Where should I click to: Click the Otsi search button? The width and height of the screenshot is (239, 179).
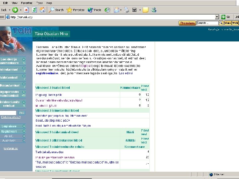coord(22,113)
